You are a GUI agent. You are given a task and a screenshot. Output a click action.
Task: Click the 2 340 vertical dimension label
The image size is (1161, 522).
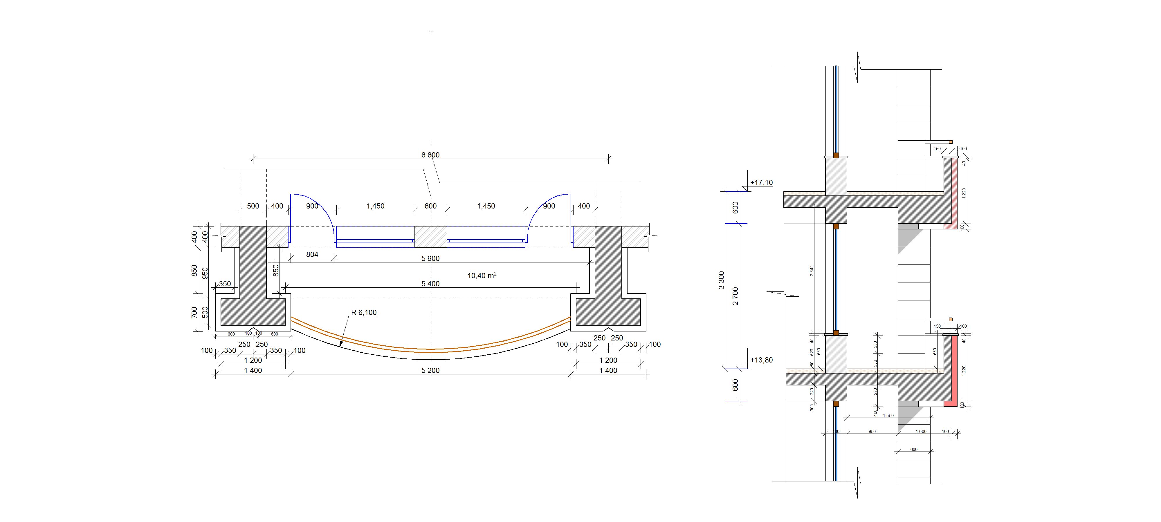pyautogui.click(x=812, y=271)
